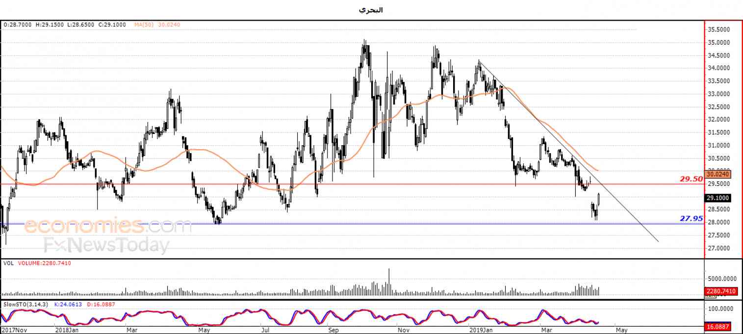Click the 30.5000 price axis label
Viewport: 743px width, 334px height.
719,158
